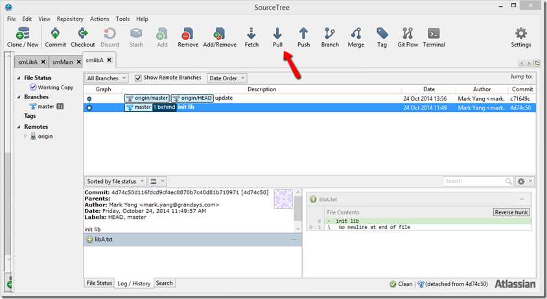The height and width of the screenshot is (299, 547).
Task: Select the Tags sidebar item
Action: coord(30,116)
